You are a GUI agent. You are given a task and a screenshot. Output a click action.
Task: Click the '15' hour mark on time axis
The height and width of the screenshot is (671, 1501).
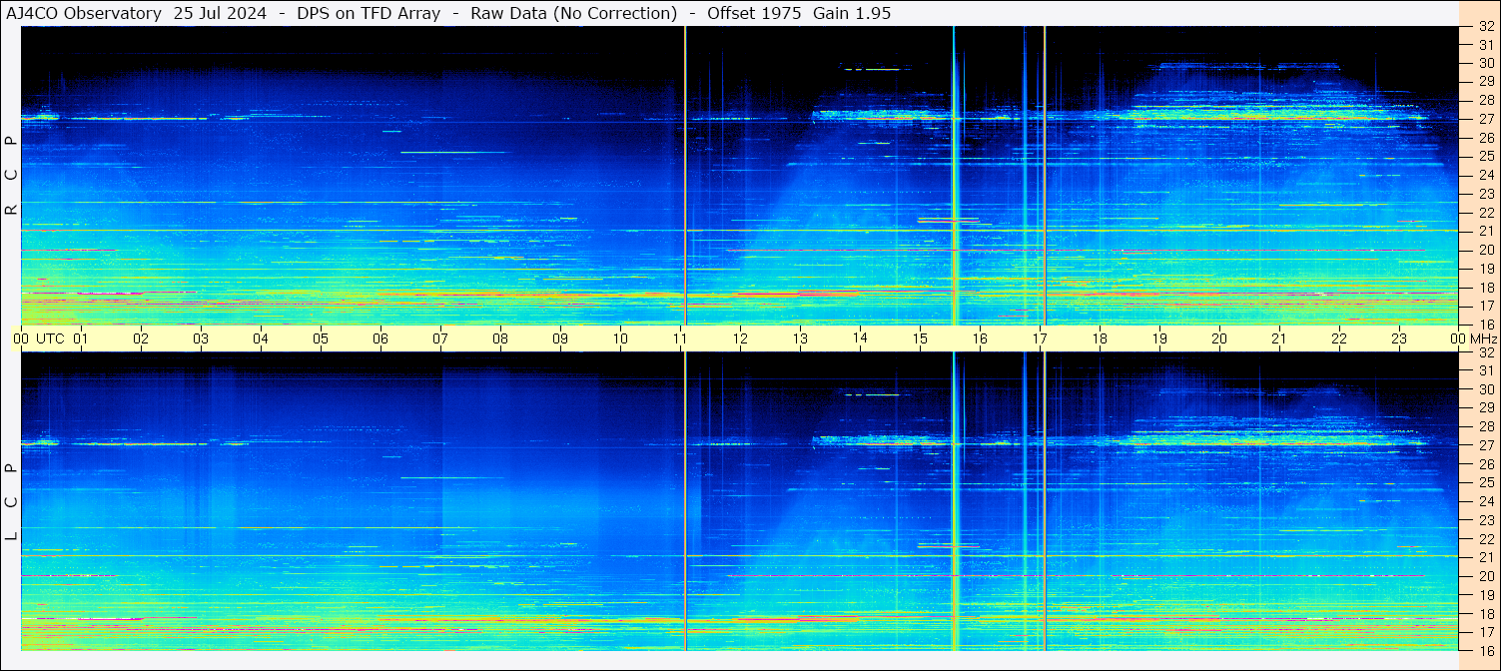tap(920, 338)
